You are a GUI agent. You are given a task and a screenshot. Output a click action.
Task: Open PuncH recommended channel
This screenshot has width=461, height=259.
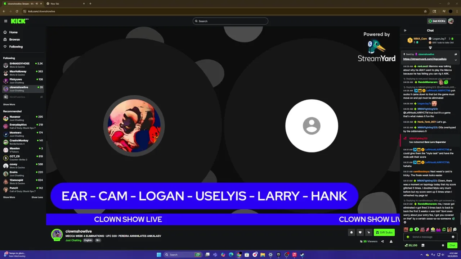tap(23, 189)
